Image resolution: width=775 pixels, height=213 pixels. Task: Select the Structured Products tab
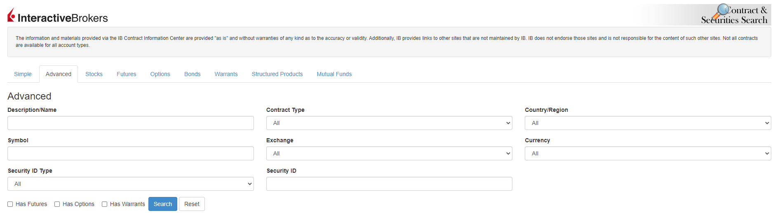coord(277,74)
